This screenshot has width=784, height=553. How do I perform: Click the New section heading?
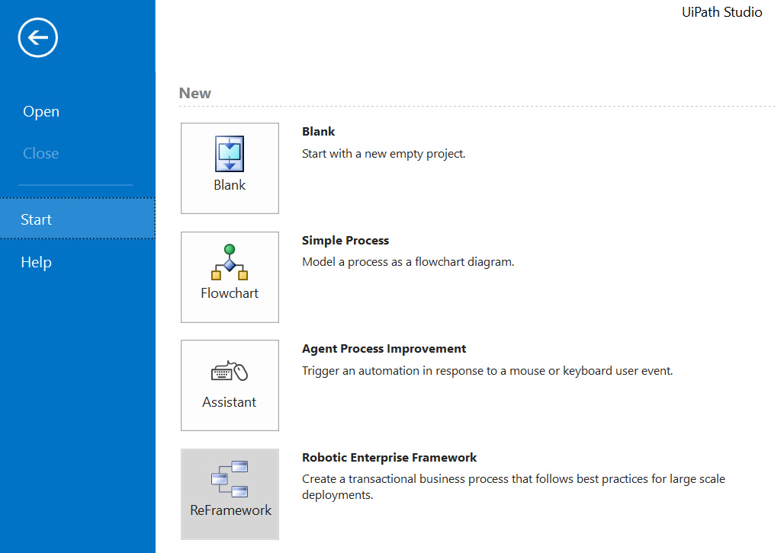195,94
